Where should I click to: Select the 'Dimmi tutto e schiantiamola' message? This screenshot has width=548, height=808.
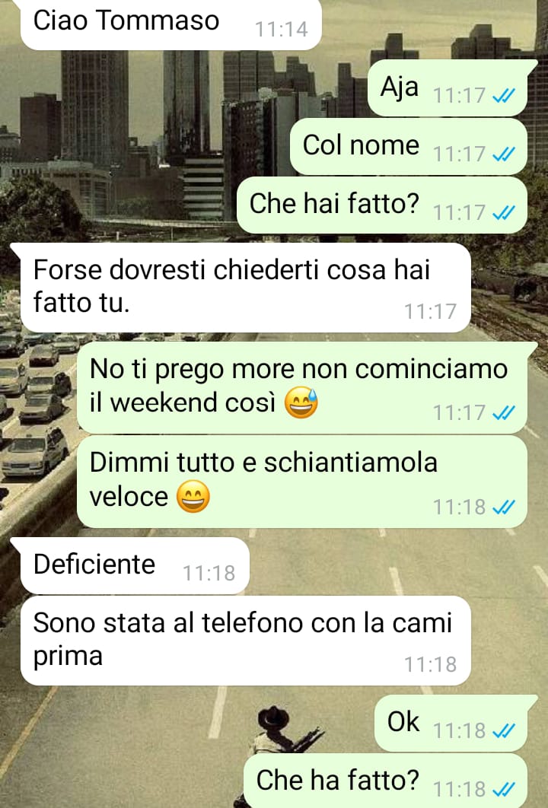pos(302,482)
